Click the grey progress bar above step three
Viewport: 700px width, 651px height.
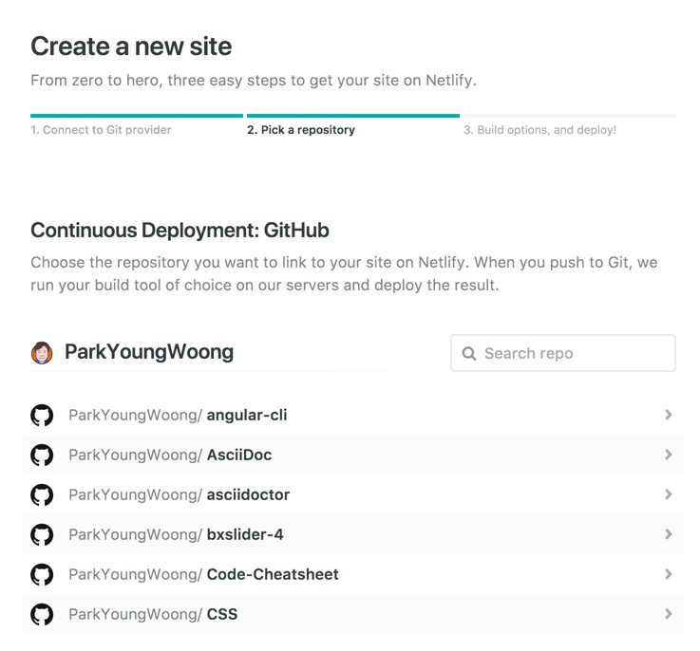(x=570, y=116)
